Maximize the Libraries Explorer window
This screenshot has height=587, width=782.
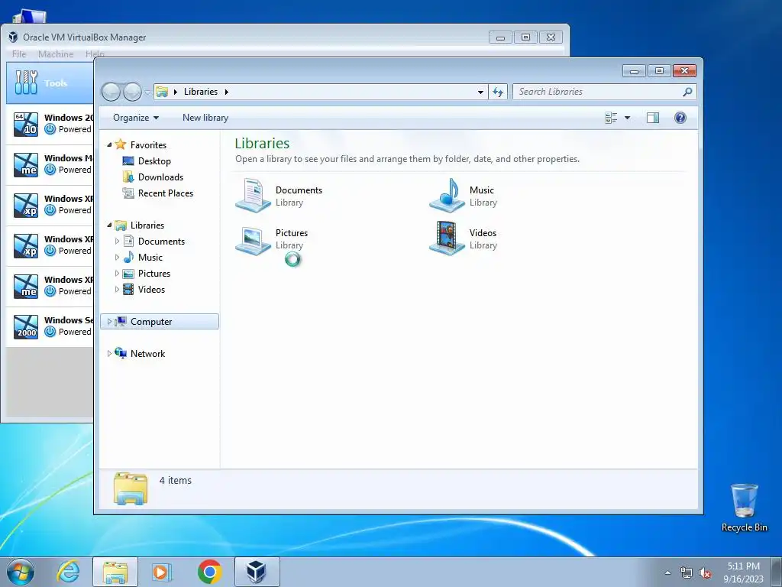click(659, 71)
